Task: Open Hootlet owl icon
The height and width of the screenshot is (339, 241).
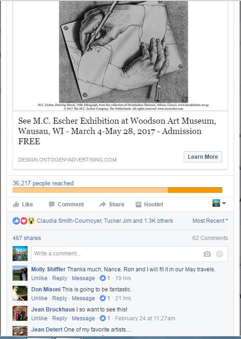Action: click(138, 205)
